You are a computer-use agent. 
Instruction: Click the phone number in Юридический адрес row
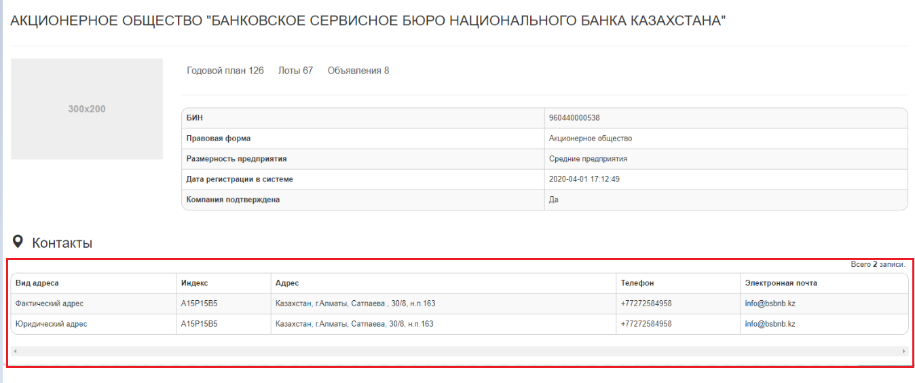646,324
